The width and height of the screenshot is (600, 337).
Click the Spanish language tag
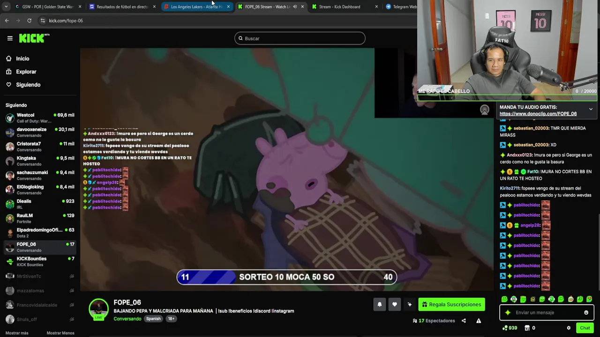pos(153,319)
